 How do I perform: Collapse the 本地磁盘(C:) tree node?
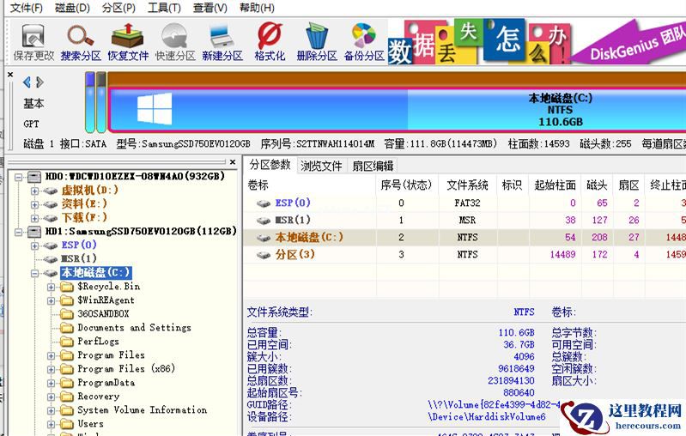click(34, 273)
